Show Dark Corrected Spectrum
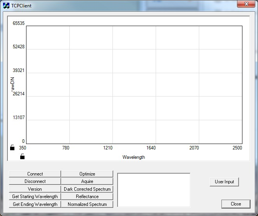Image resolution: width=258 pixels, height=216 pixels. [87, 189]
